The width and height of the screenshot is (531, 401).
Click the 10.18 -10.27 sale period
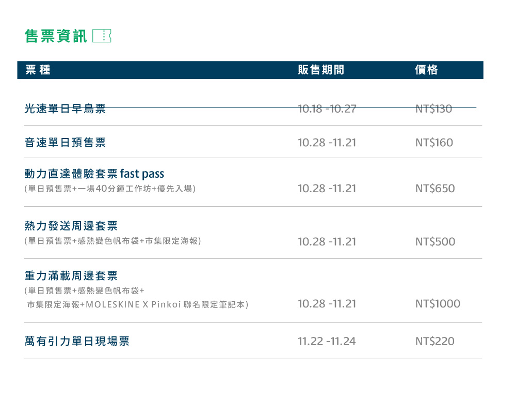point(327,109)
